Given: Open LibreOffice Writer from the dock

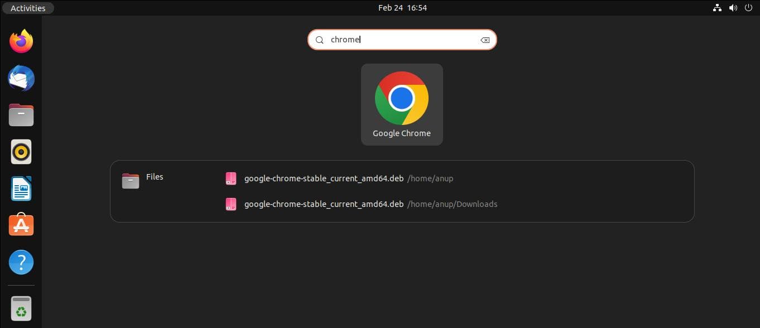Looking at the screenshot, I should pyautogui.click(x=21, y=189).
